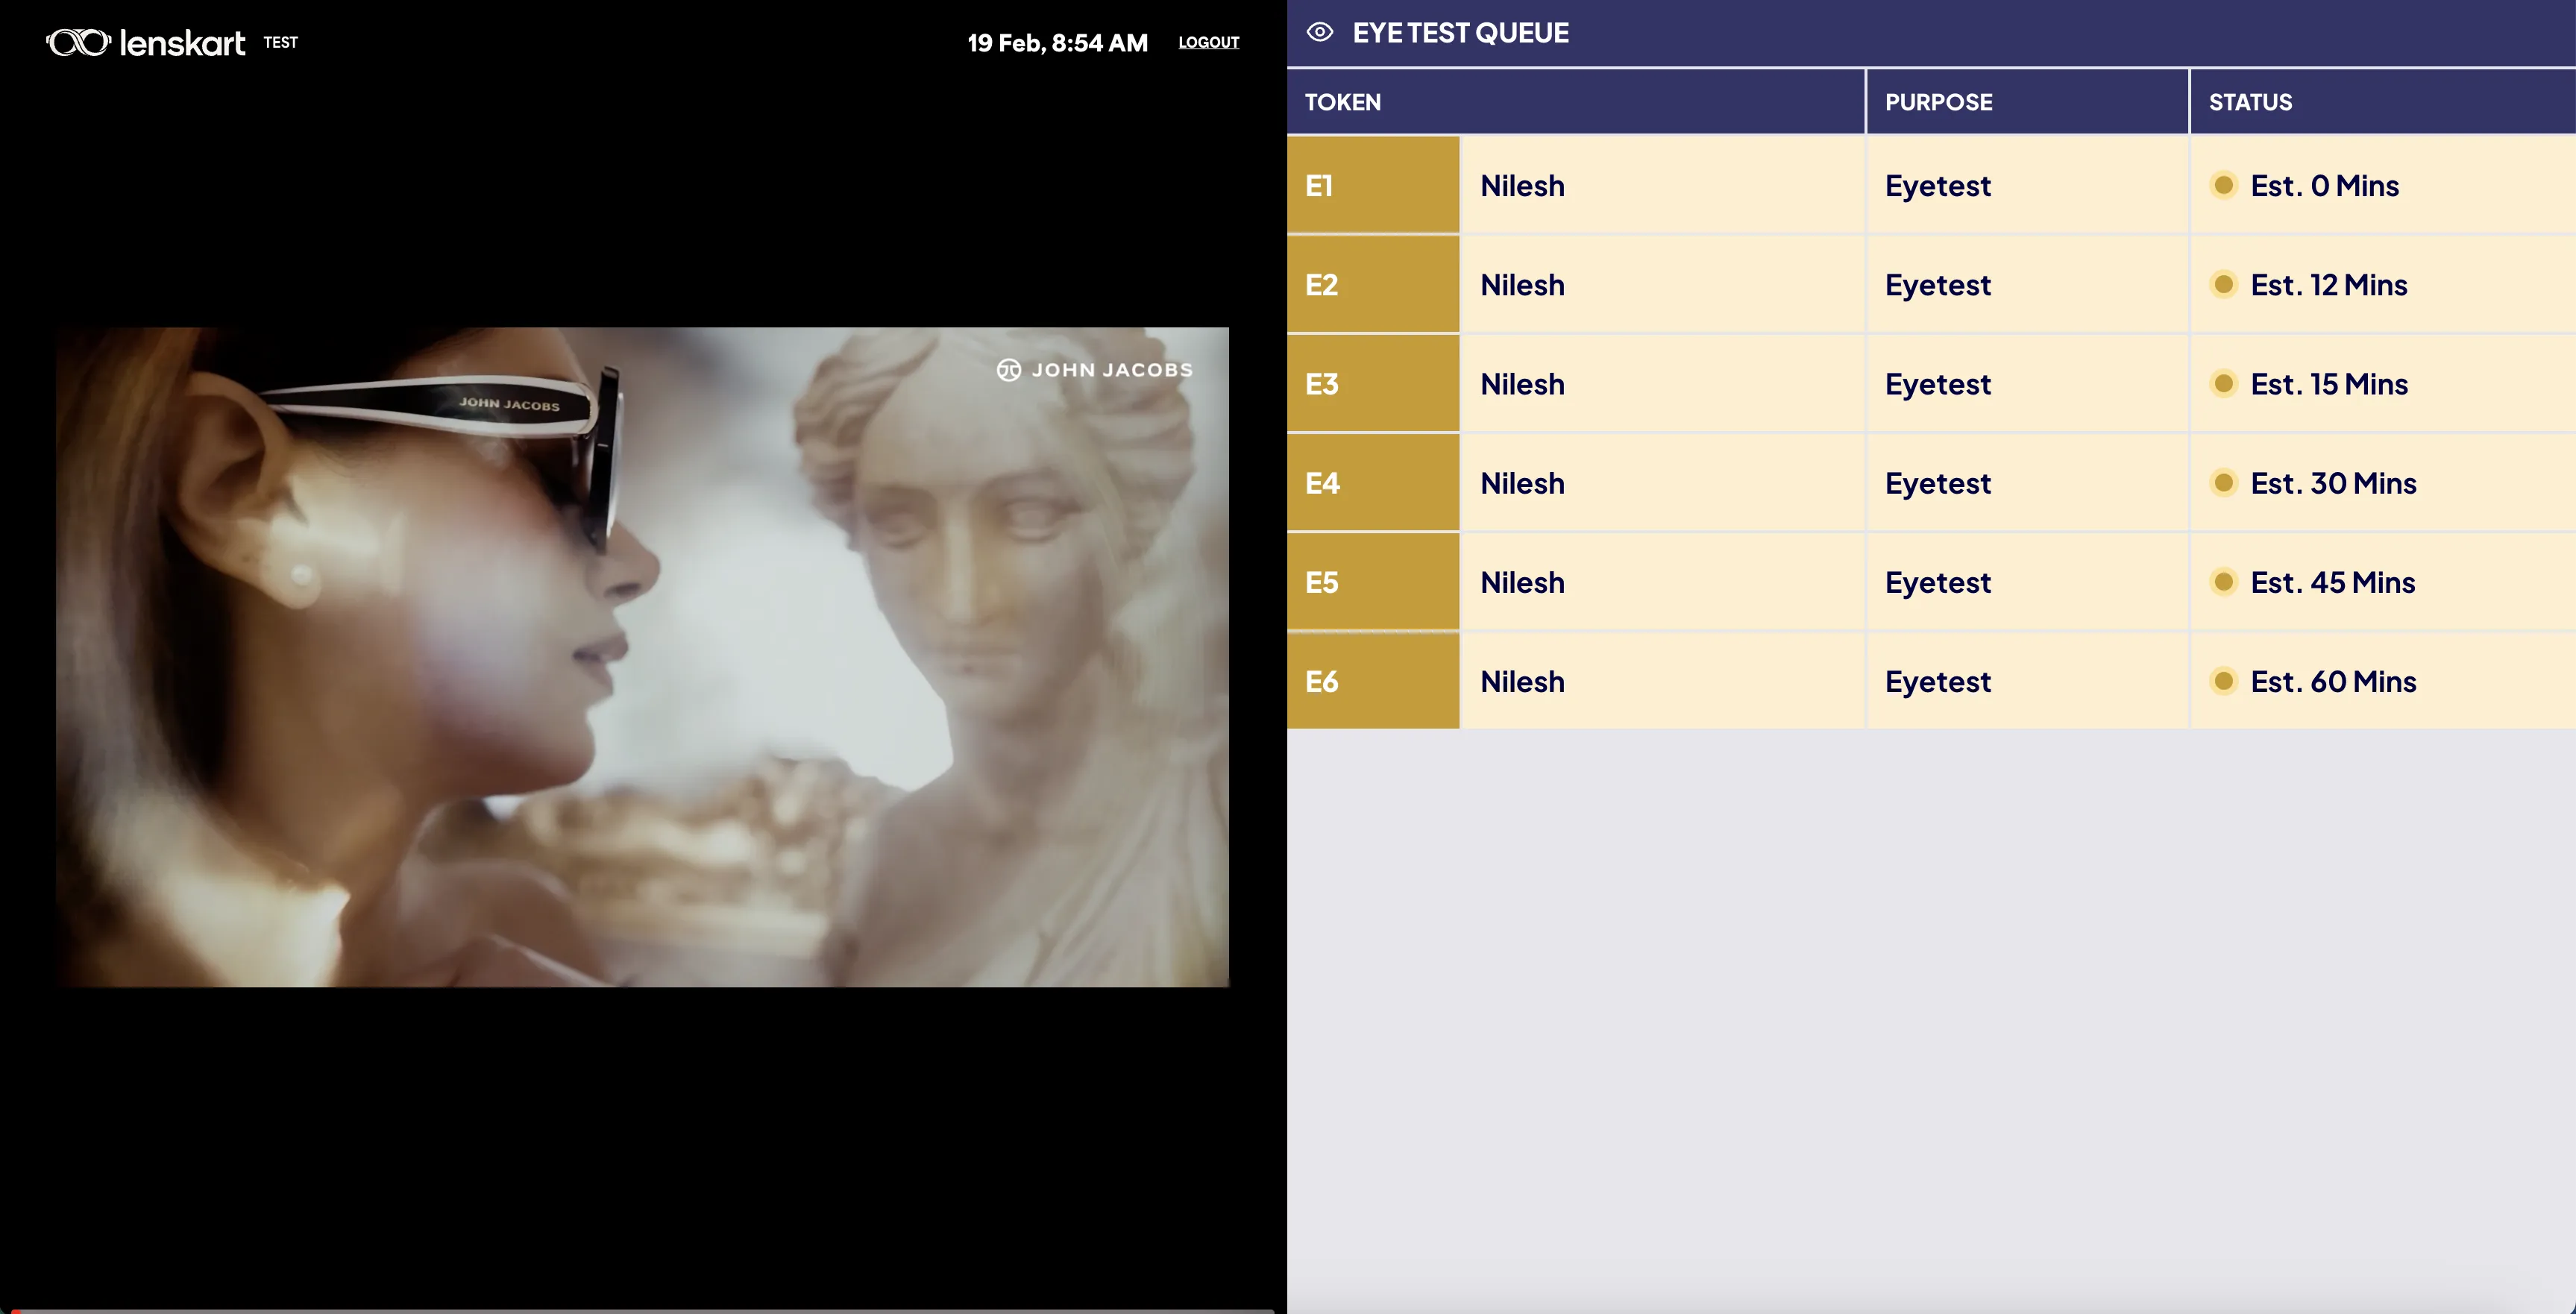Image resolution: width=2576 pixels, height=1314 pixels.
Task: Click Eyetest purpose in row E4
Action: [1938, 484]
